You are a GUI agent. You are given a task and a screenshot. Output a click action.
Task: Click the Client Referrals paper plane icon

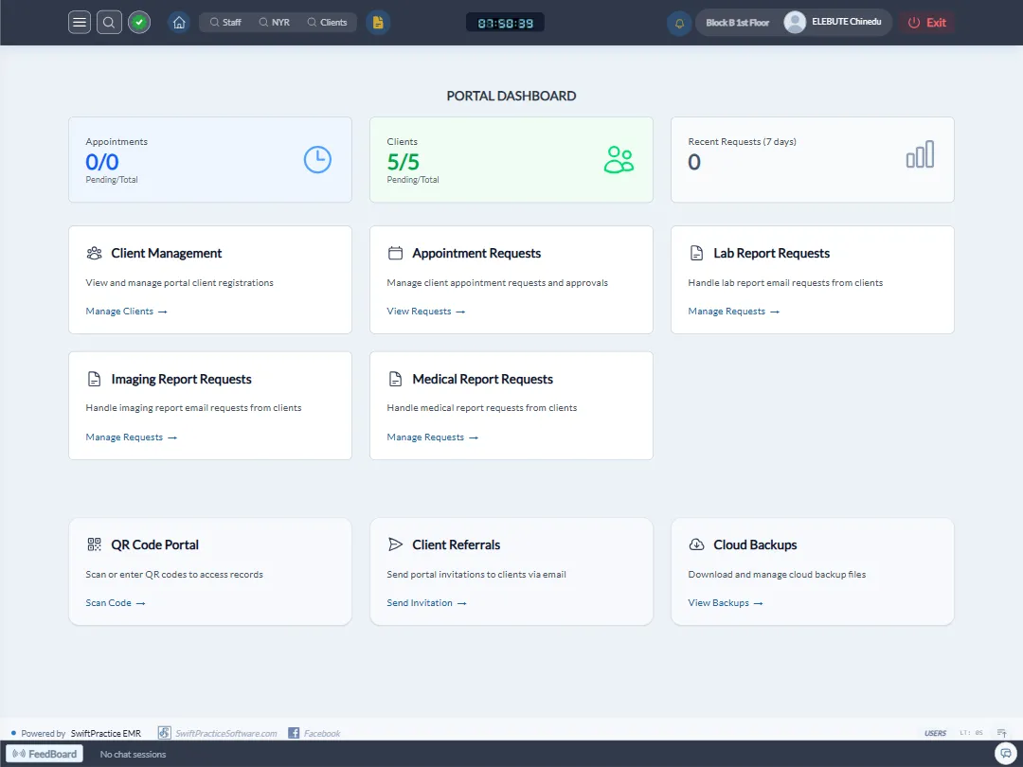click(395, 544)
